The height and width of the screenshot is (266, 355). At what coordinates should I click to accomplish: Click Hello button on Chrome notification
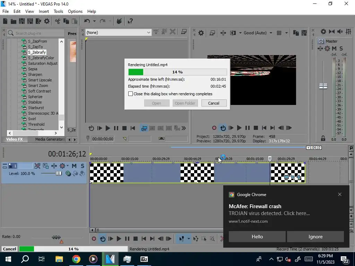[x=257, y=237]
